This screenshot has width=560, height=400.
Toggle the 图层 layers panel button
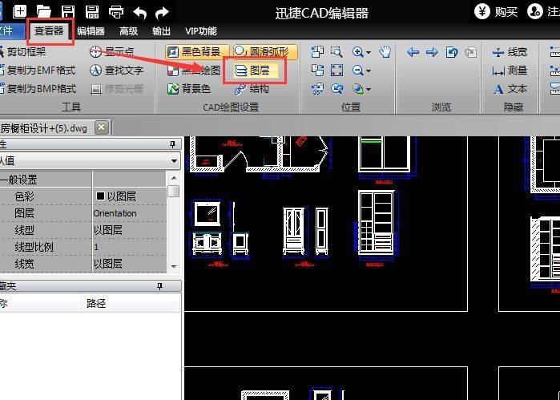coord(255,71)
